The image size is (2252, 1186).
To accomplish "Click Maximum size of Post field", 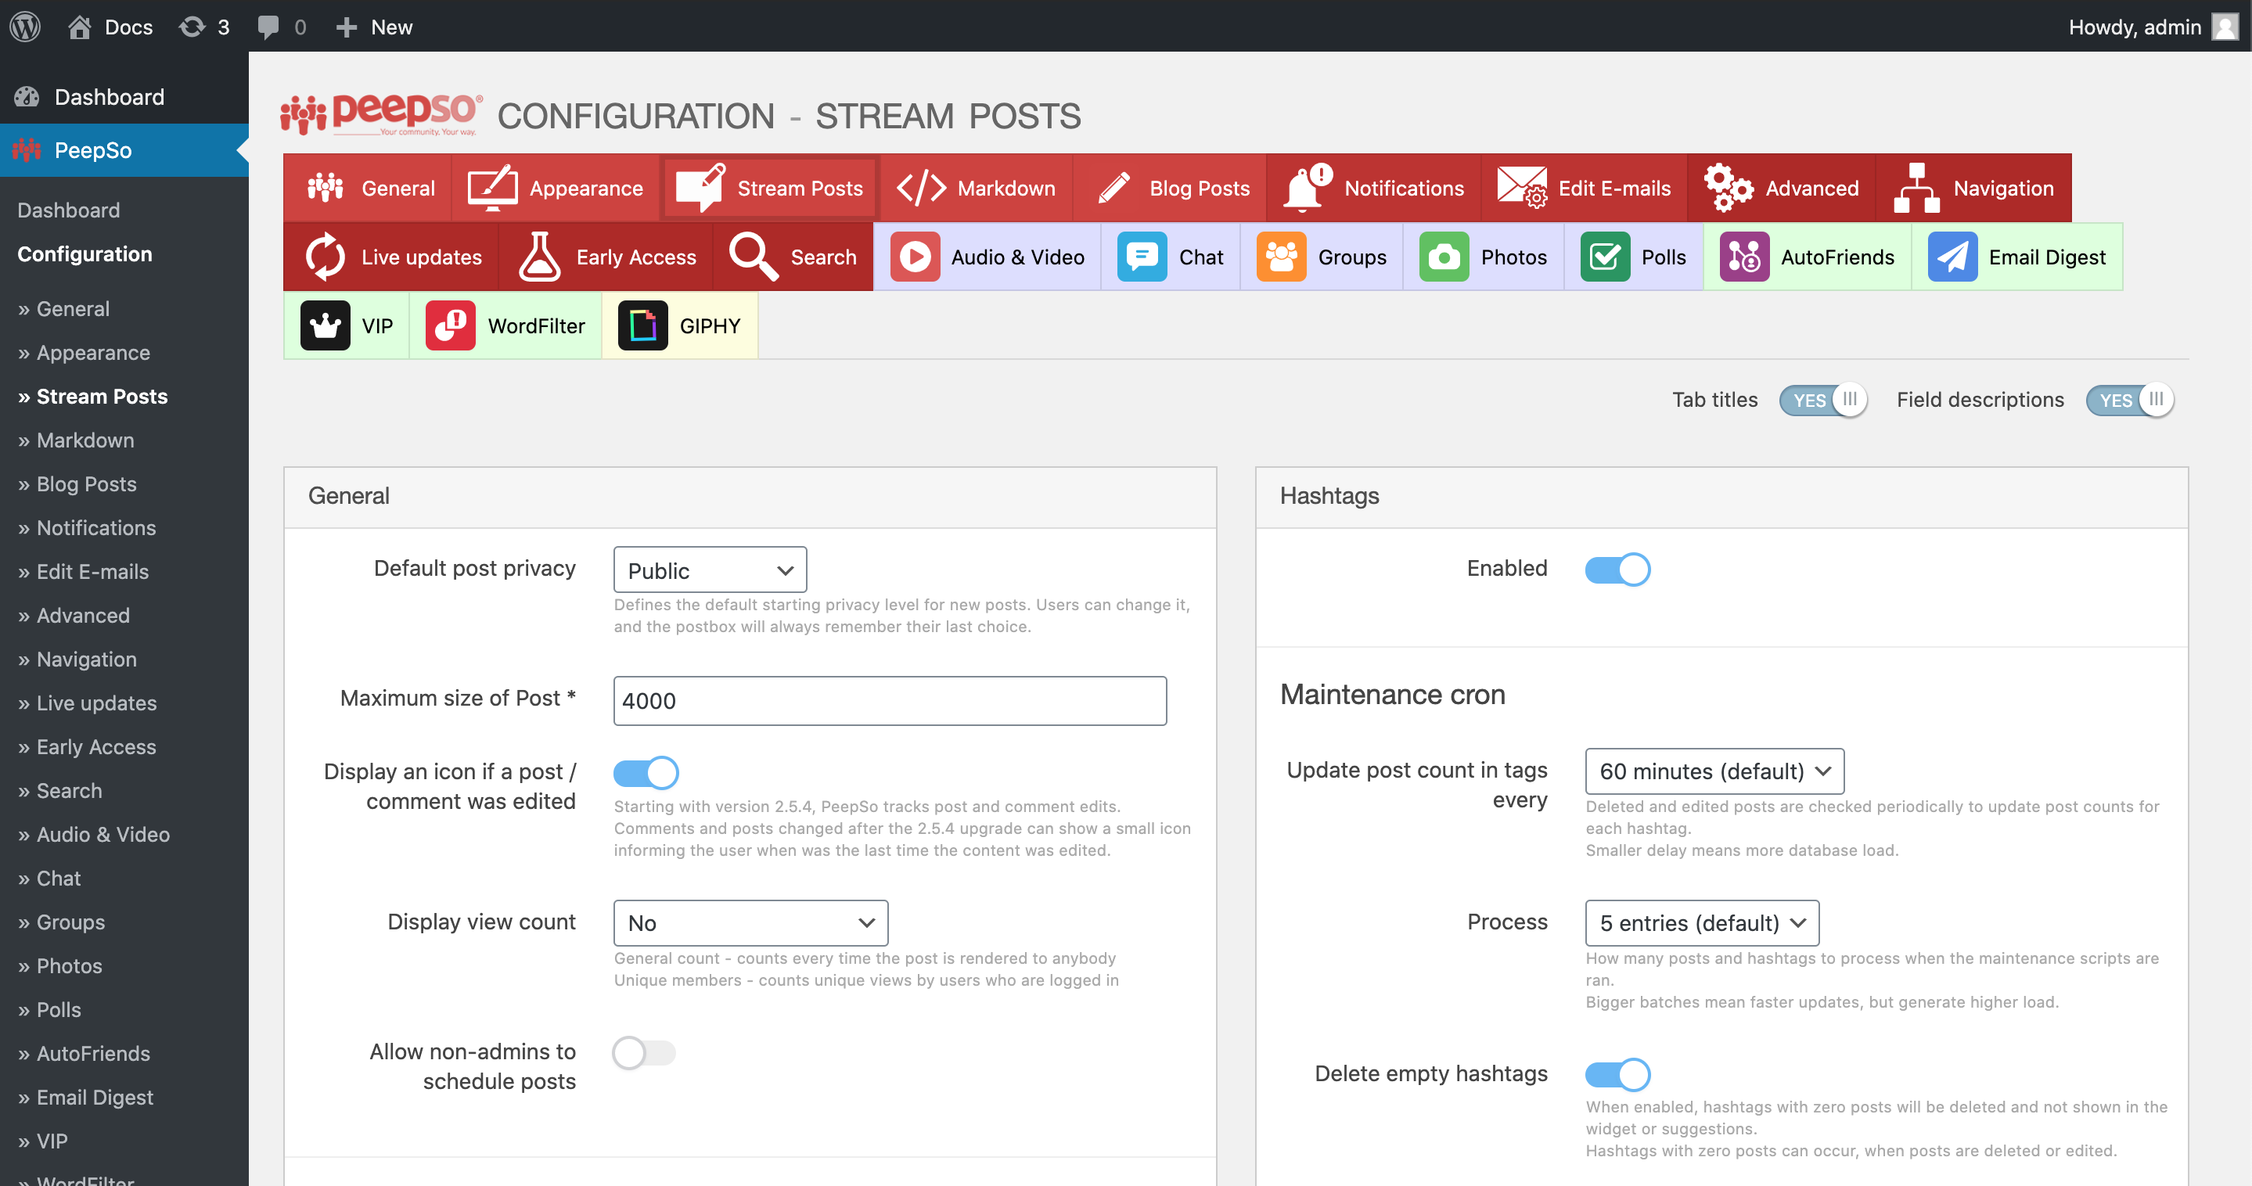I will pos(890,700).
